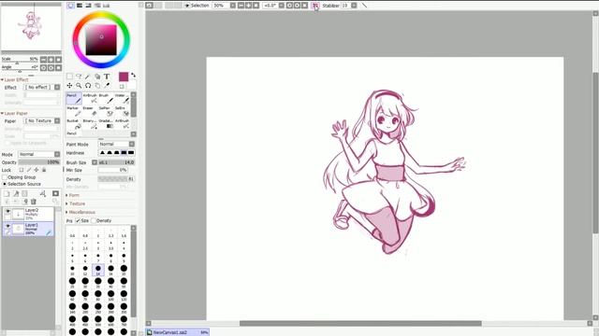
Task: Choose the Binary pen tool
Action: pyautogui.click(x=90, y=124)
